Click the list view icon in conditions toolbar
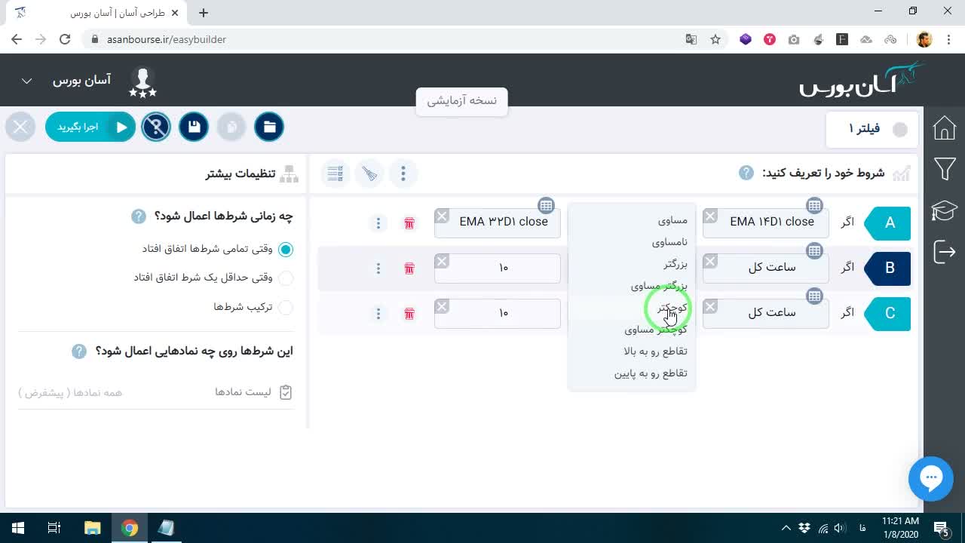 pyautogui.click(x=335, y=174)
